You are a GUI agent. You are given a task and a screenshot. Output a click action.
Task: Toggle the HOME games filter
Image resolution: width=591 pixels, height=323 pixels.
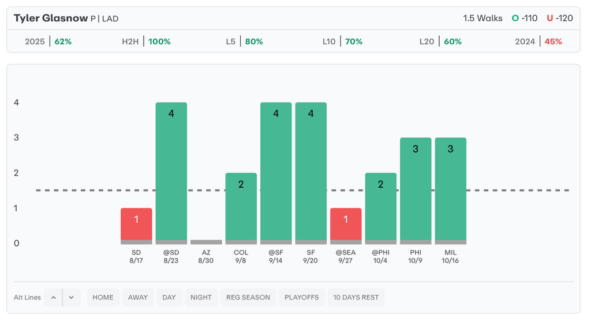(x=103, y=298)
